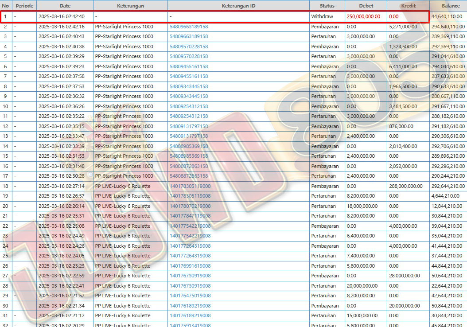The image size is (467, 327).
Task: Click ID 54809663189158 in row 2
Action: click(189, 27)
